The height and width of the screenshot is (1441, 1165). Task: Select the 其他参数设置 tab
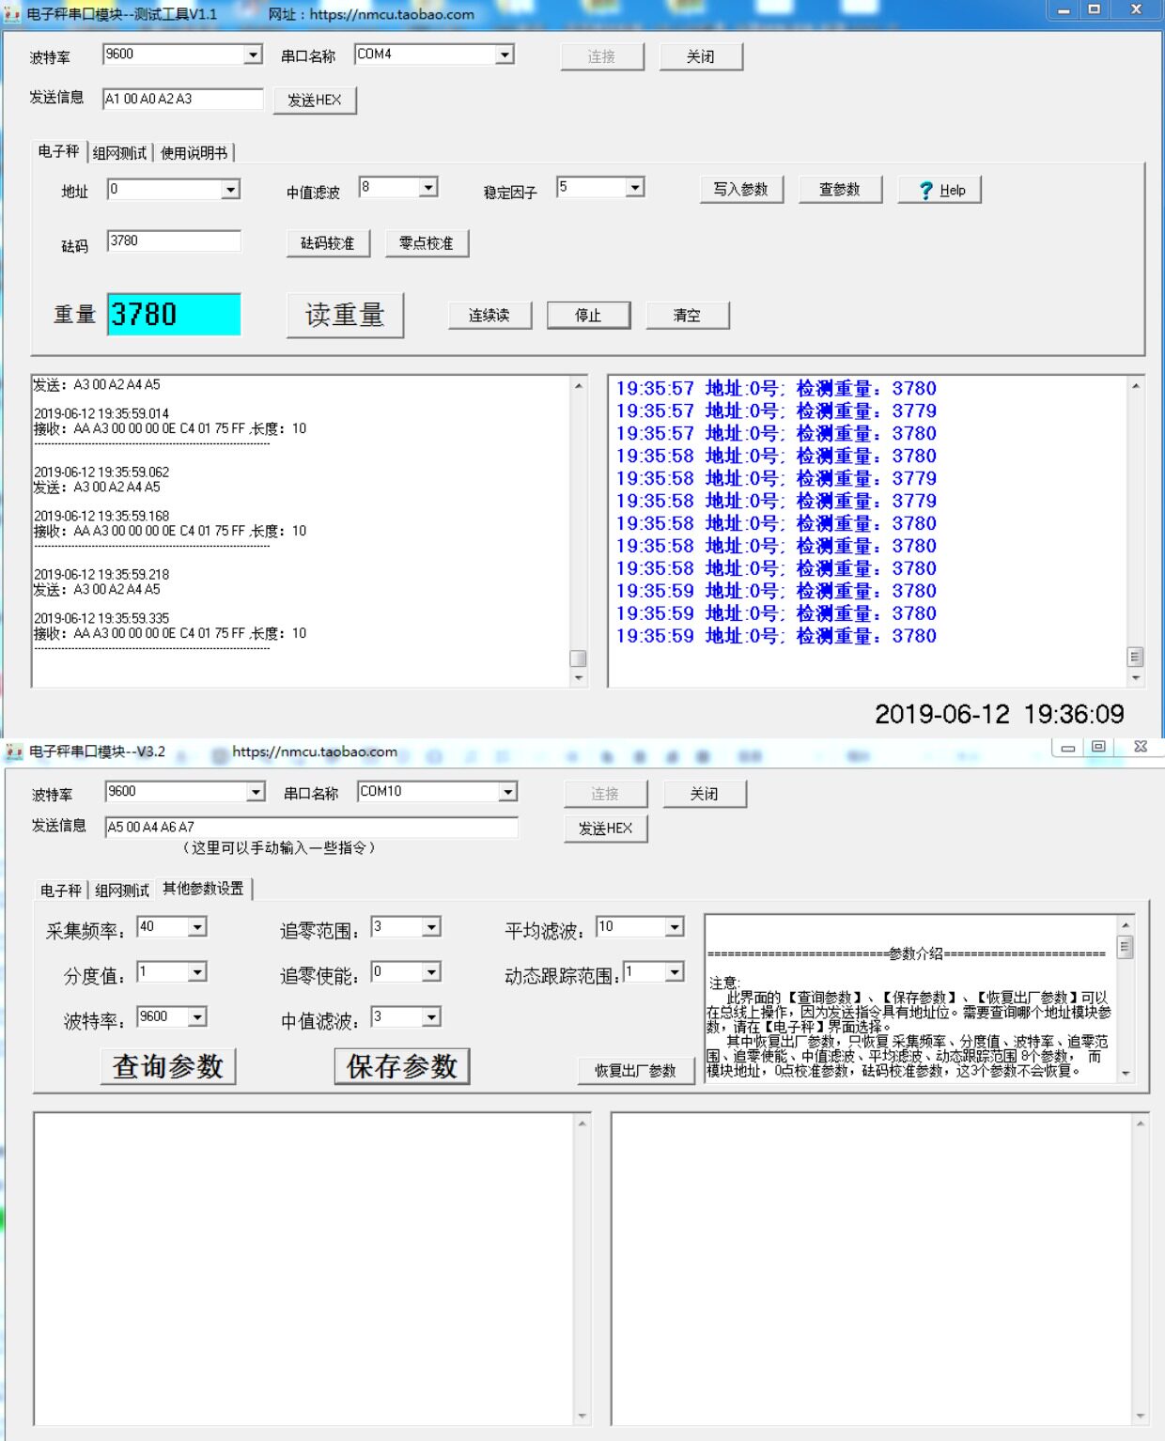203,889
